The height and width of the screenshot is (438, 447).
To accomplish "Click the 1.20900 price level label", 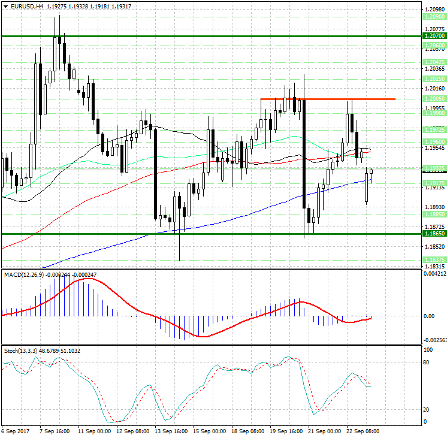I will click(434, 17).
